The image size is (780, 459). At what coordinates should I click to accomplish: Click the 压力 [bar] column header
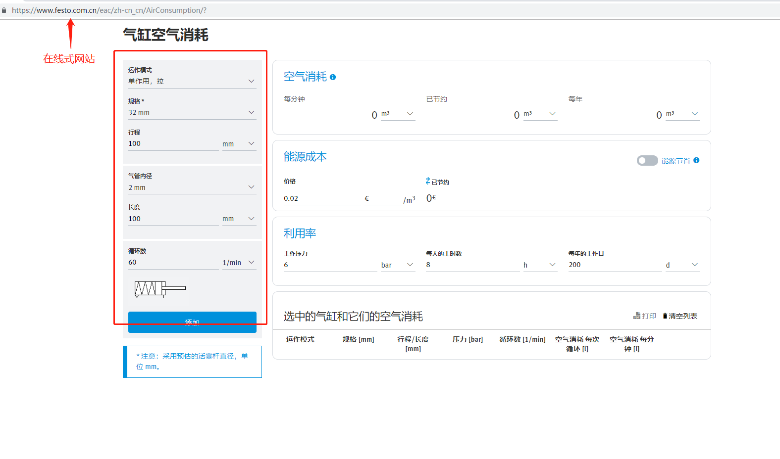coord(468,339)
